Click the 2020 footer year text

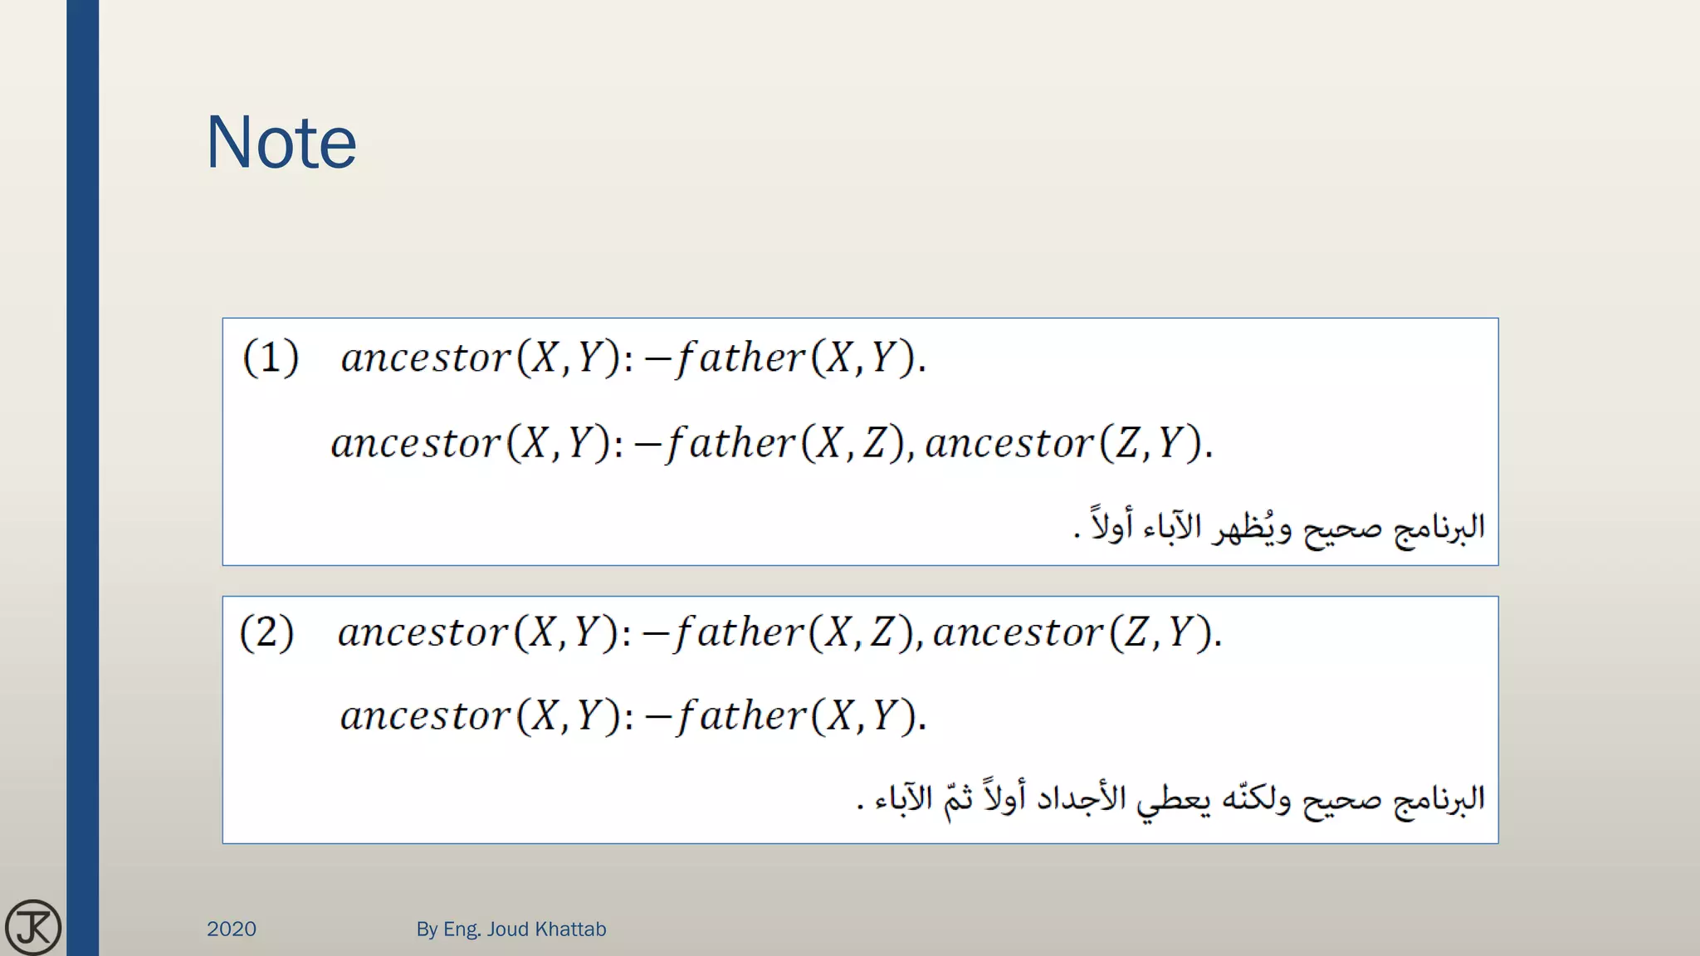click(x=232, y=929)
